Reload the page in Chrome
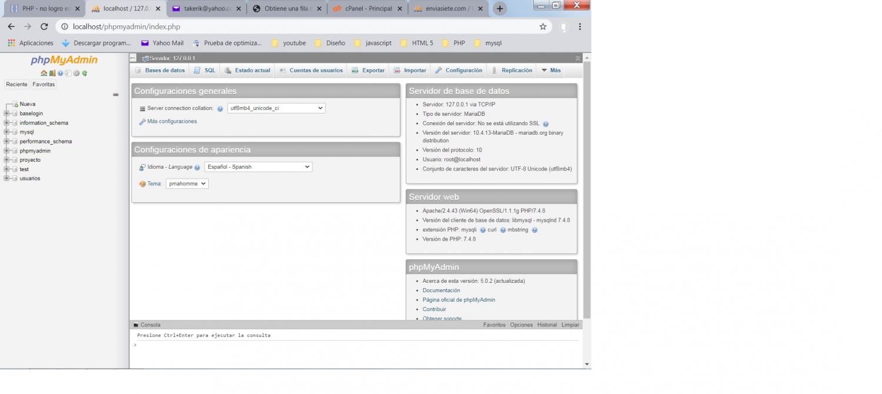Screen dimensions: 882x394 coord(44,26)
